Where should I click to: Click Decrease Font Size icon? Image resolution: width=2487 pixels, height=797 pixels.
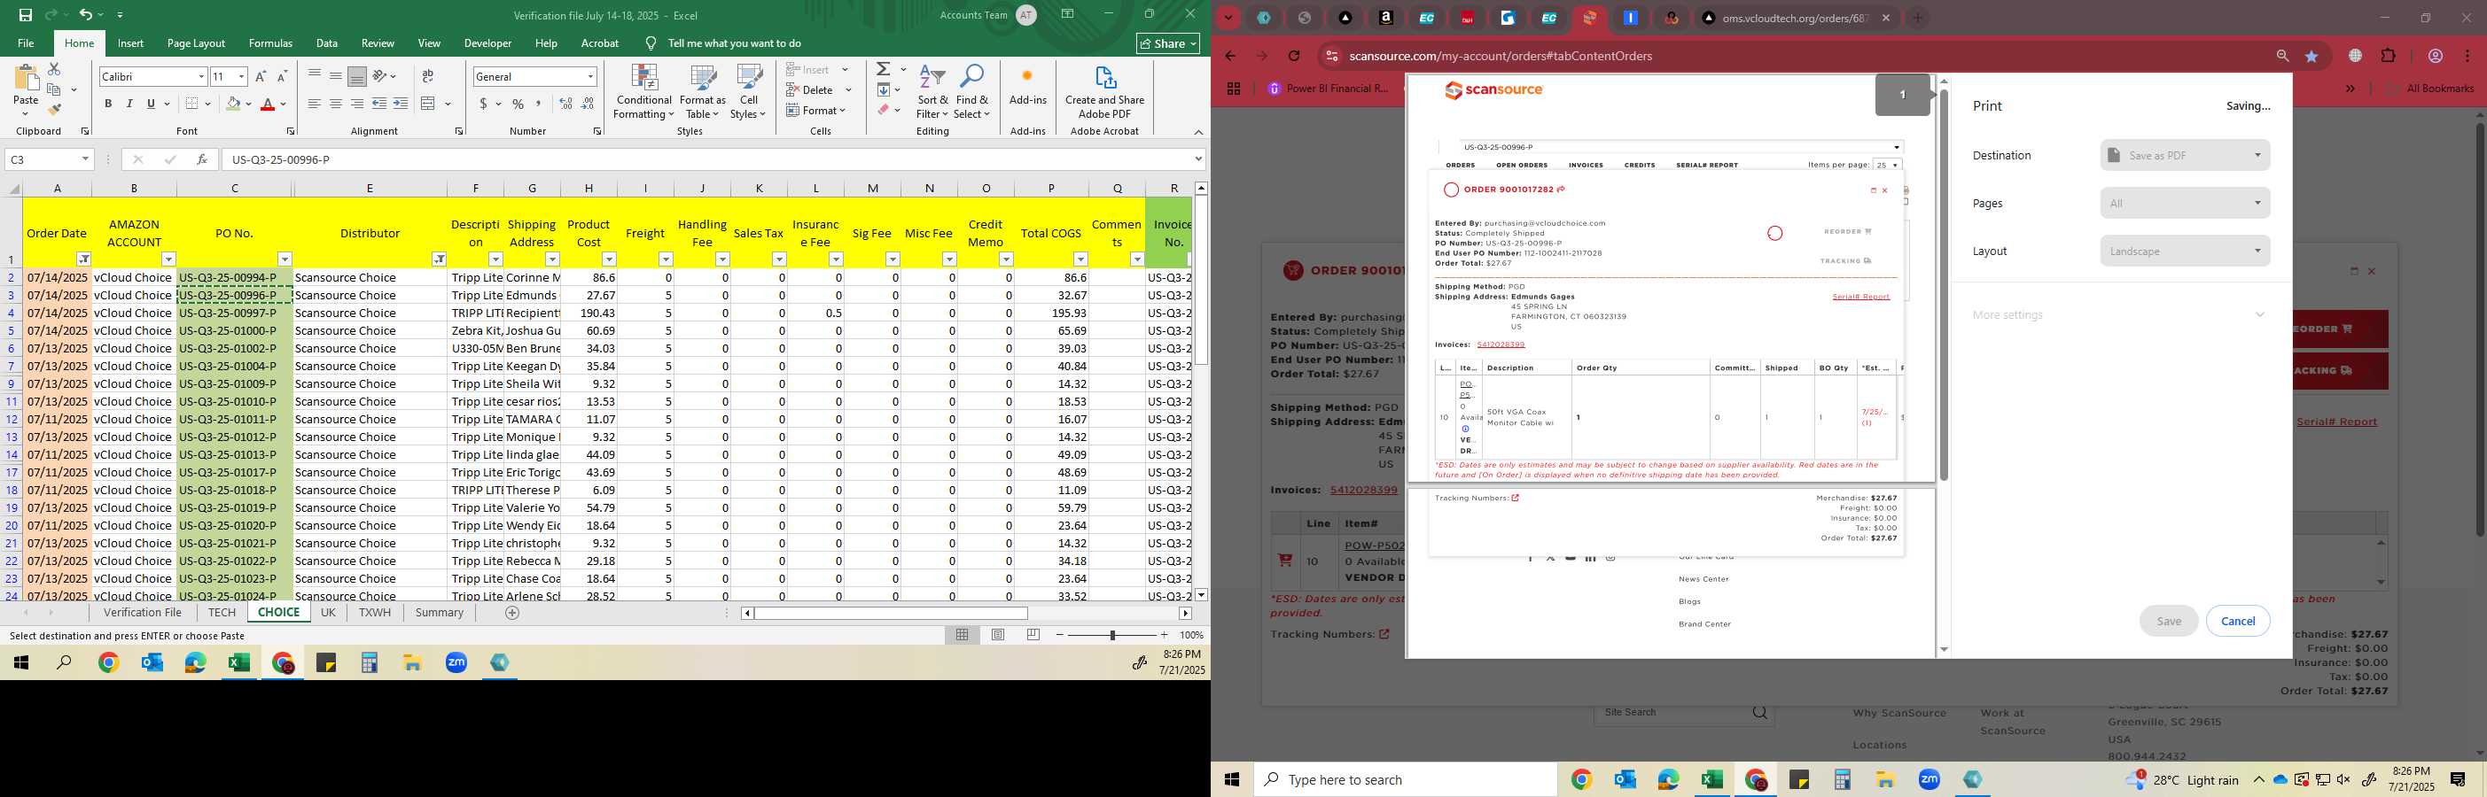click(282, 76)
